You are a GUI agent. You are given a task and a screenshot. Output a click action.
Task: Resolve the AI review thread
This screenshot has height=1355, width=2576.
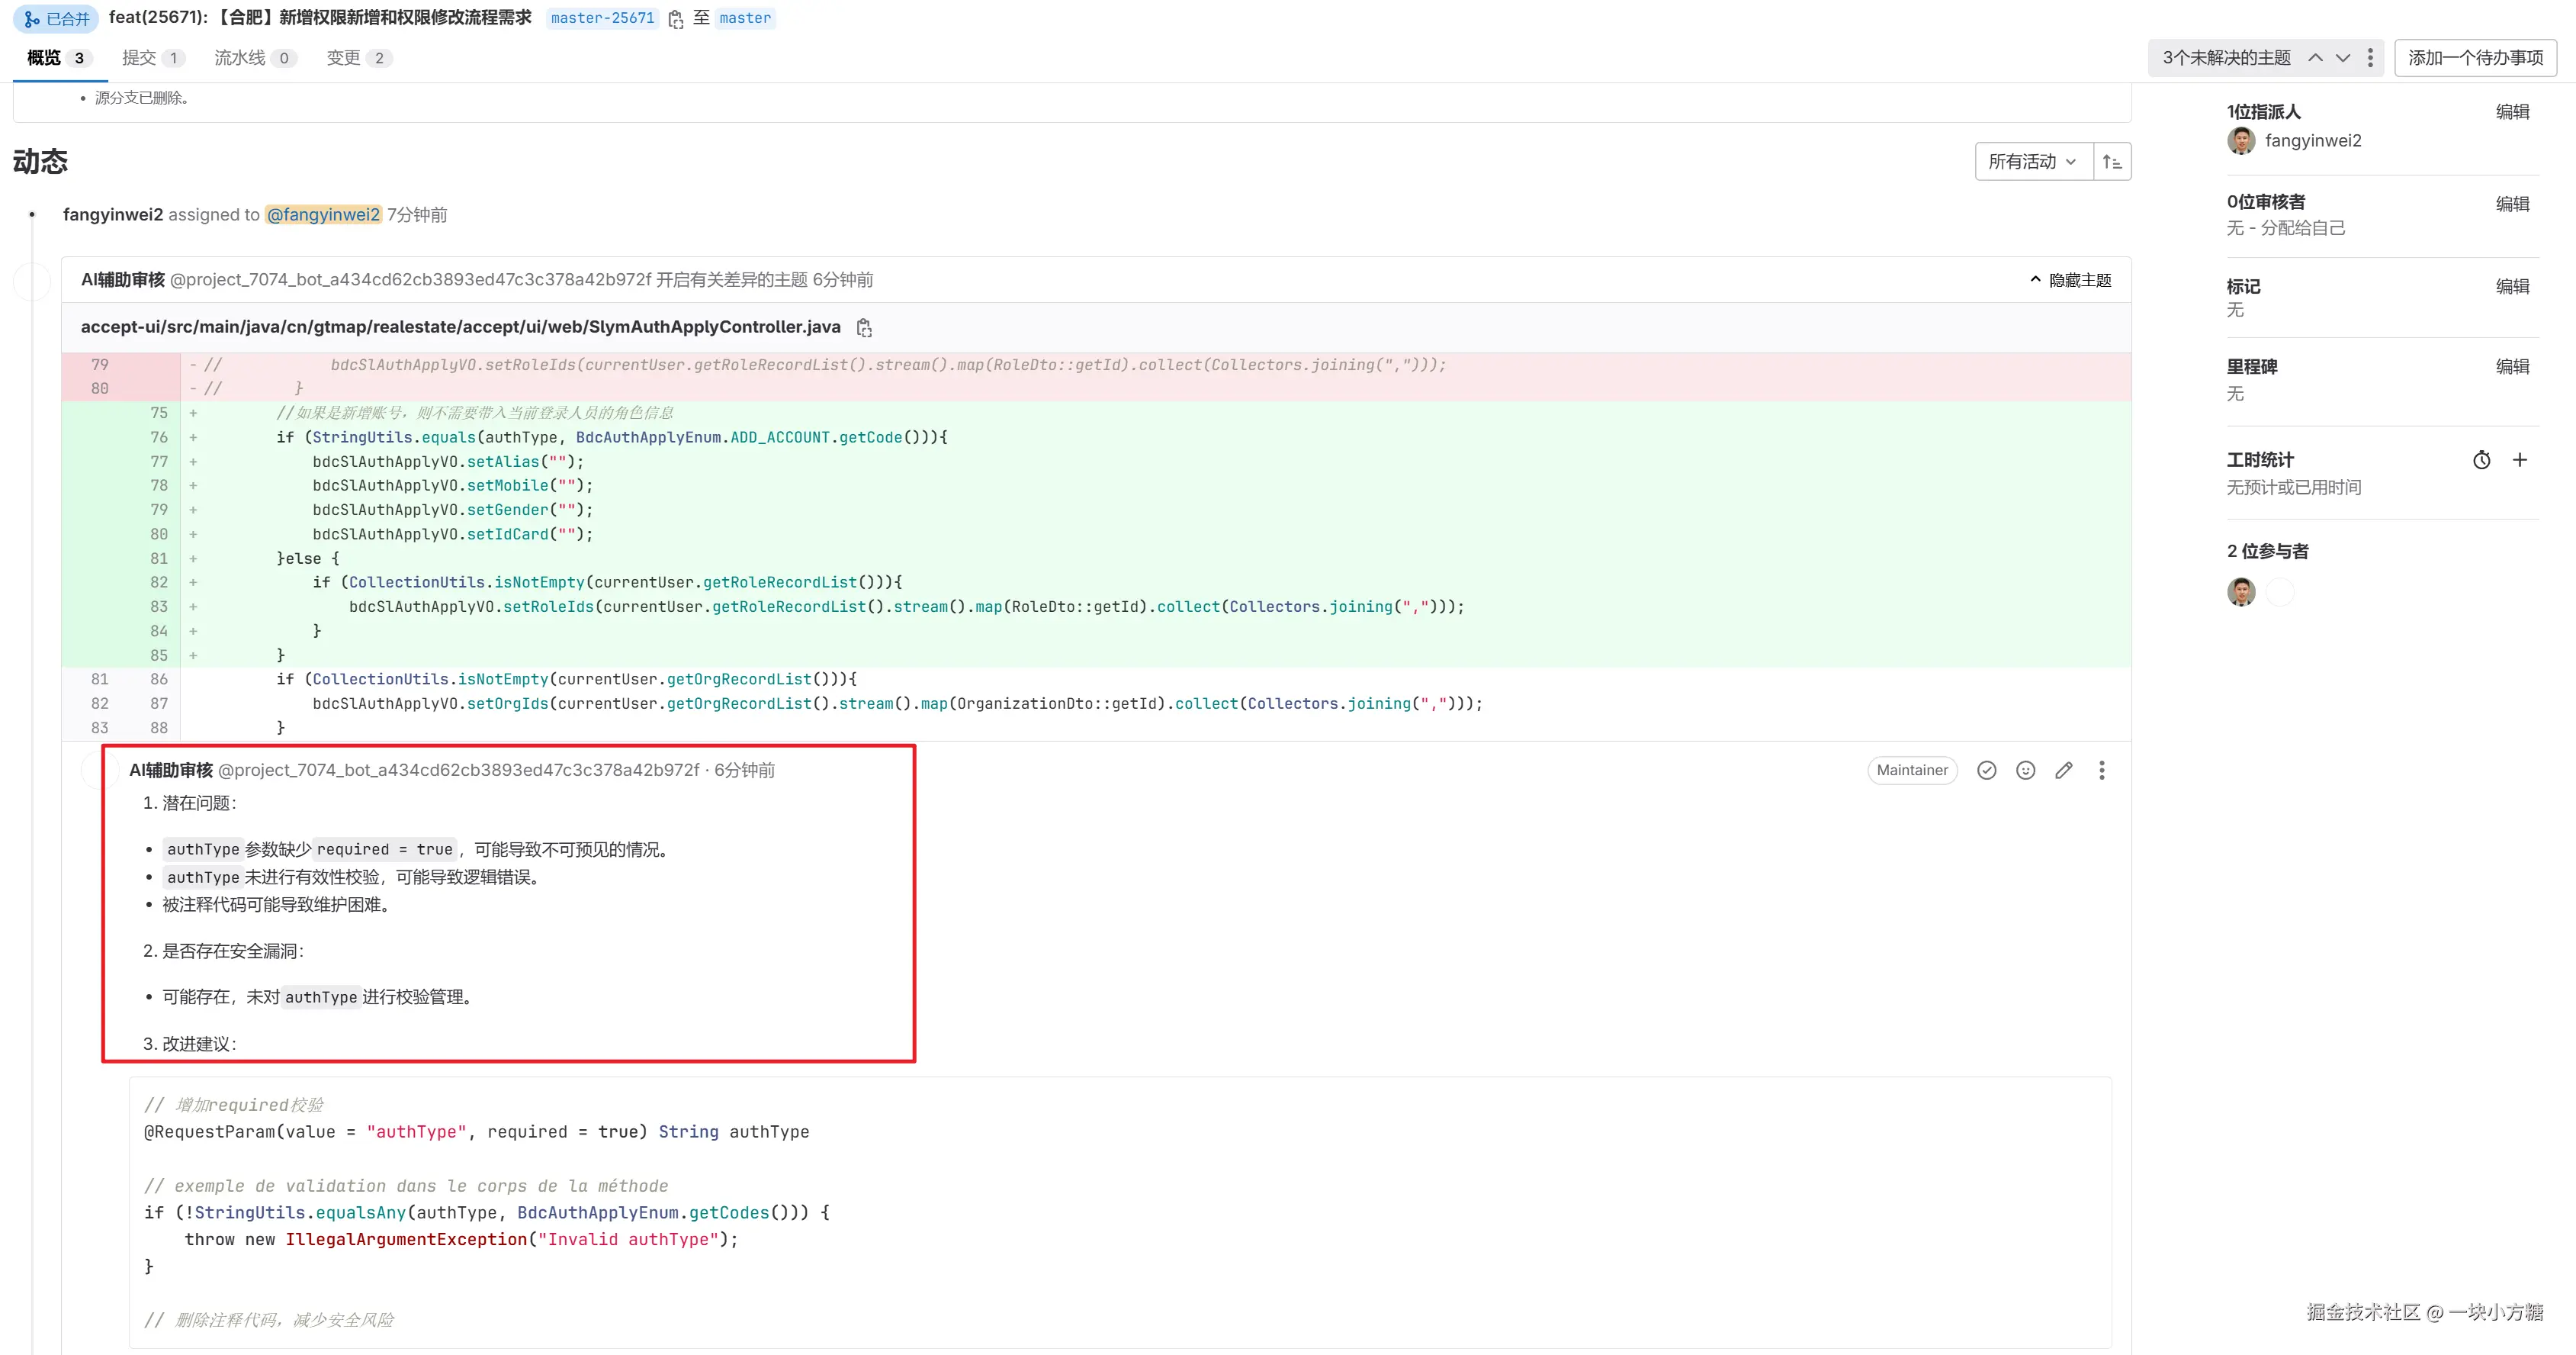click(1986, 770)
